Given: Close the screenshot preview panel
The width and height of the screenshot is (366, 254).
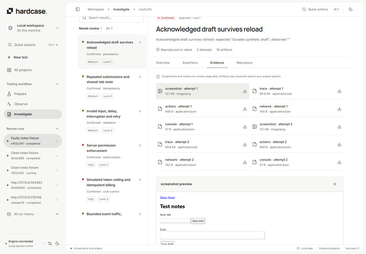Looking at the screenshot, I should [335, 184].
